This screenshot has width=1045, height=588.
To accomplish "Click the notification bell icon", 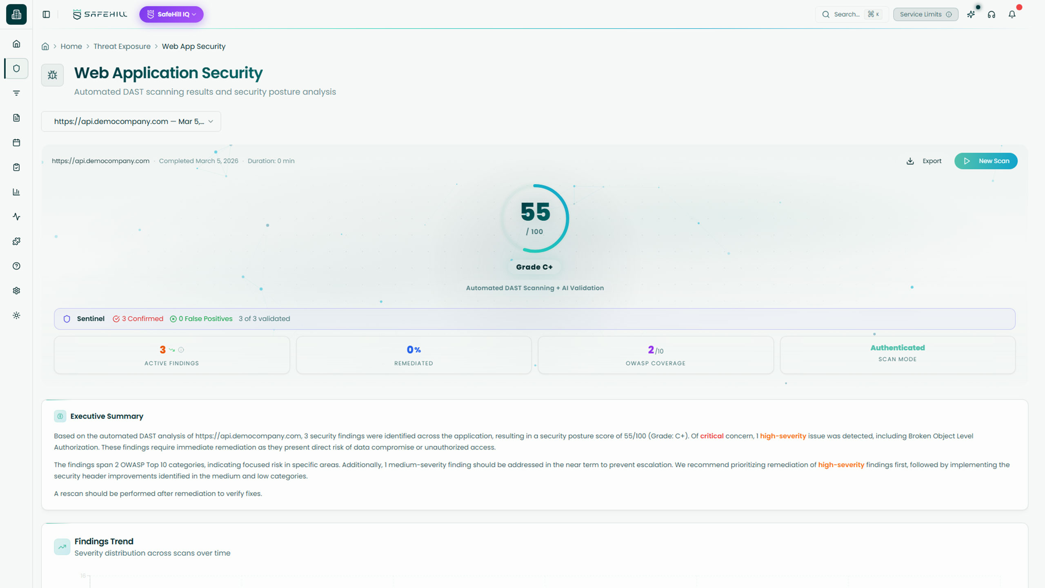I will (1012, 14).
